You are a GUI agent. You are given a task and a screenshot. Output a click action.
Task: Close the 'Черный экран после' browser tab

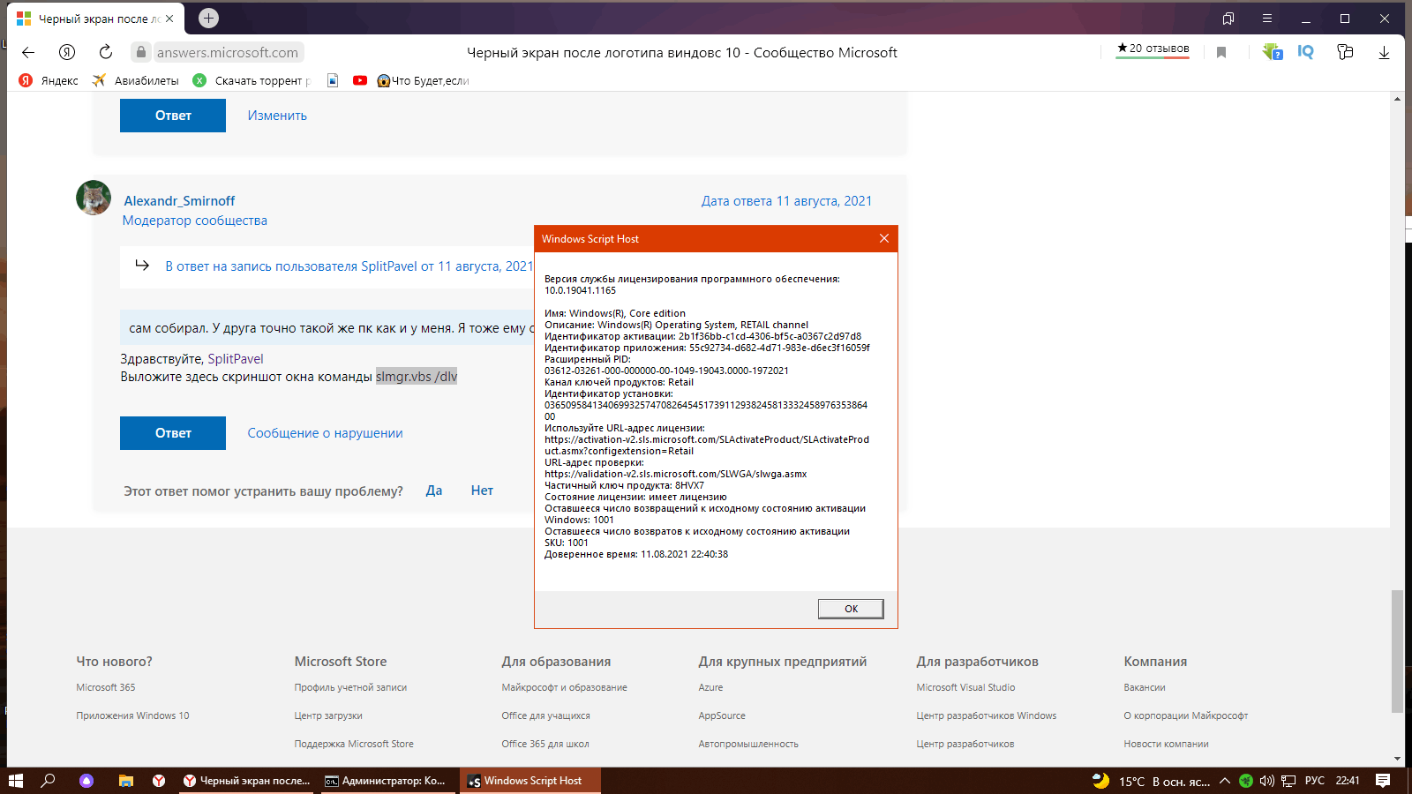pyautogui.click(x=169, y=19)
